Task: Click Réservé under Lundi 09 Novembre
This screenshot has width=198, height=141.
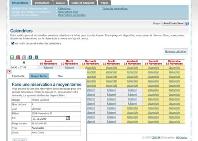Action: tap(49, 68)
